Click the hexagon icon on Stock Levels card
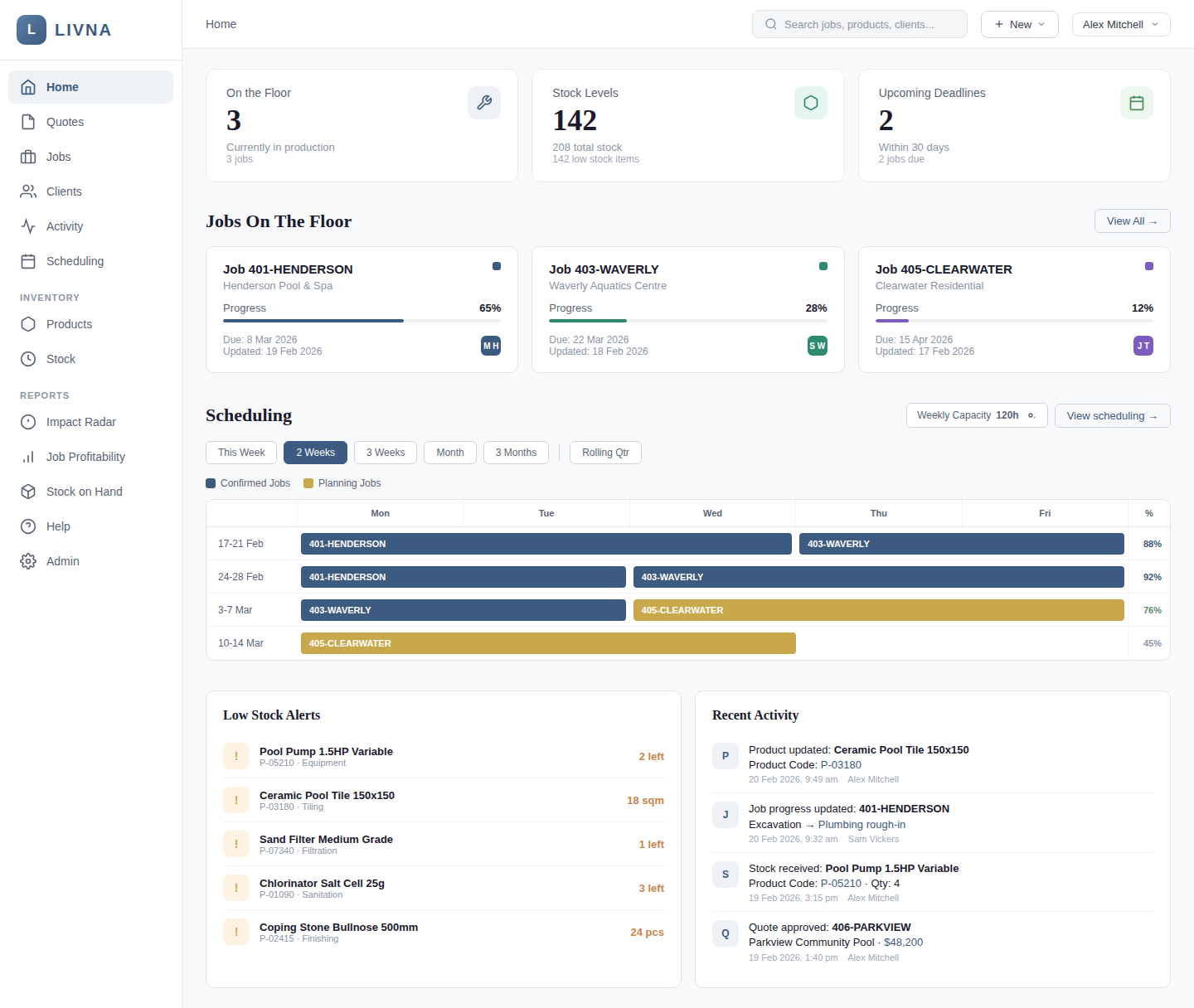This screenshot has width=1194, height=1008. 810,103
